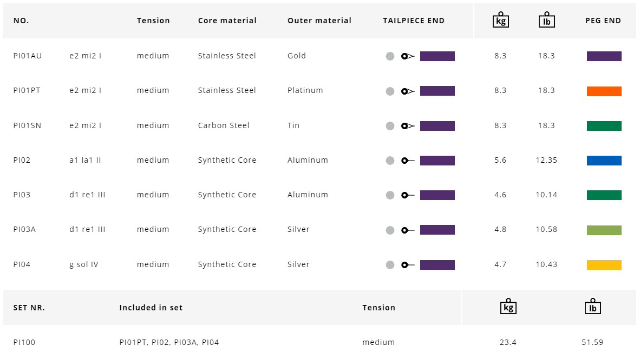The height and width of the screenshot is (359, 640).
Task: Click the TAILPIECE END column header
Action: 413,21
